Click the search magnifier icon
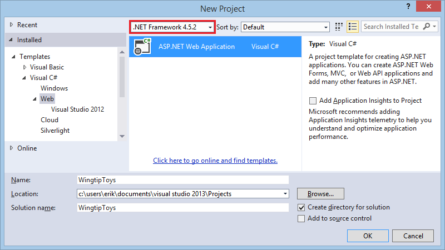 click(426, 27)
